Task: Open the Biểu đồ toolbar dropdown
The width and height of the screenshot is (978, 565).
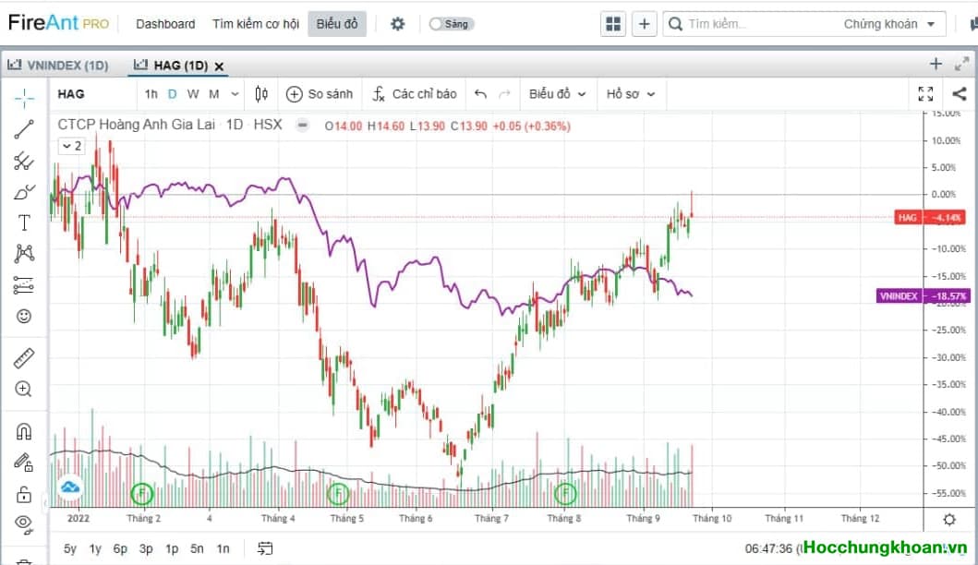Action: pyautogui.click(x=556, y=94)
